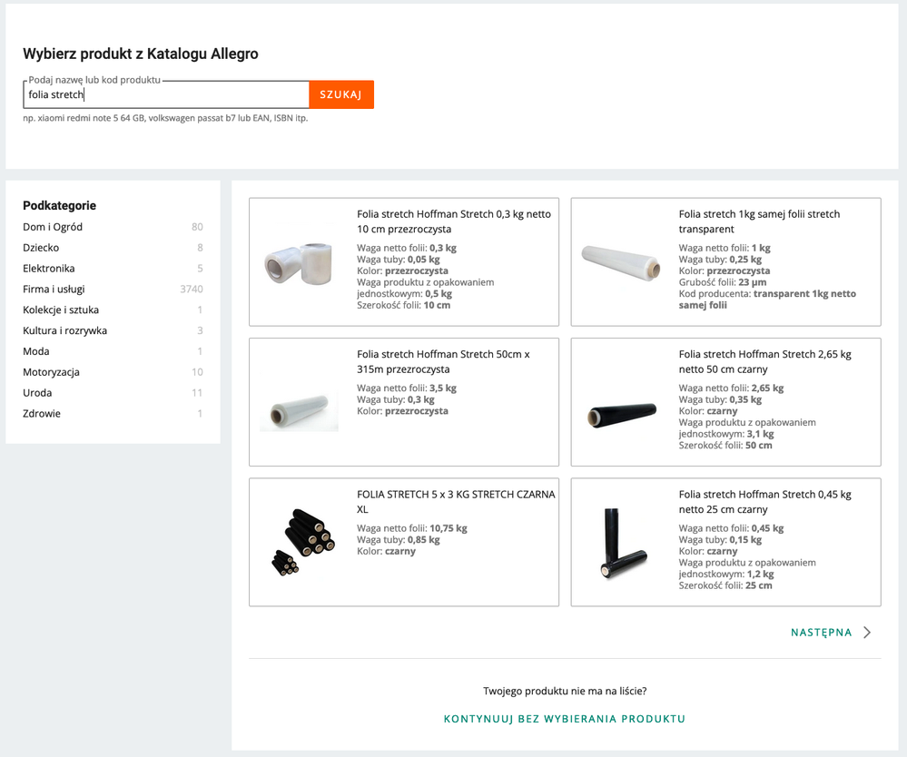Click title FOLIA STRETCH 5 x 3 KG STRETCH CZARNA
Screen dimensions: 907x757
(x=456, y=501)
